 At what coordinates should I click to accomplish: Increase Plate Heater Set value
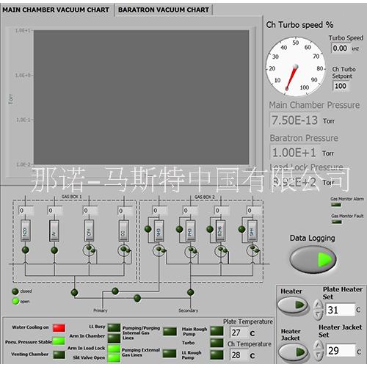tap(318, 305)
